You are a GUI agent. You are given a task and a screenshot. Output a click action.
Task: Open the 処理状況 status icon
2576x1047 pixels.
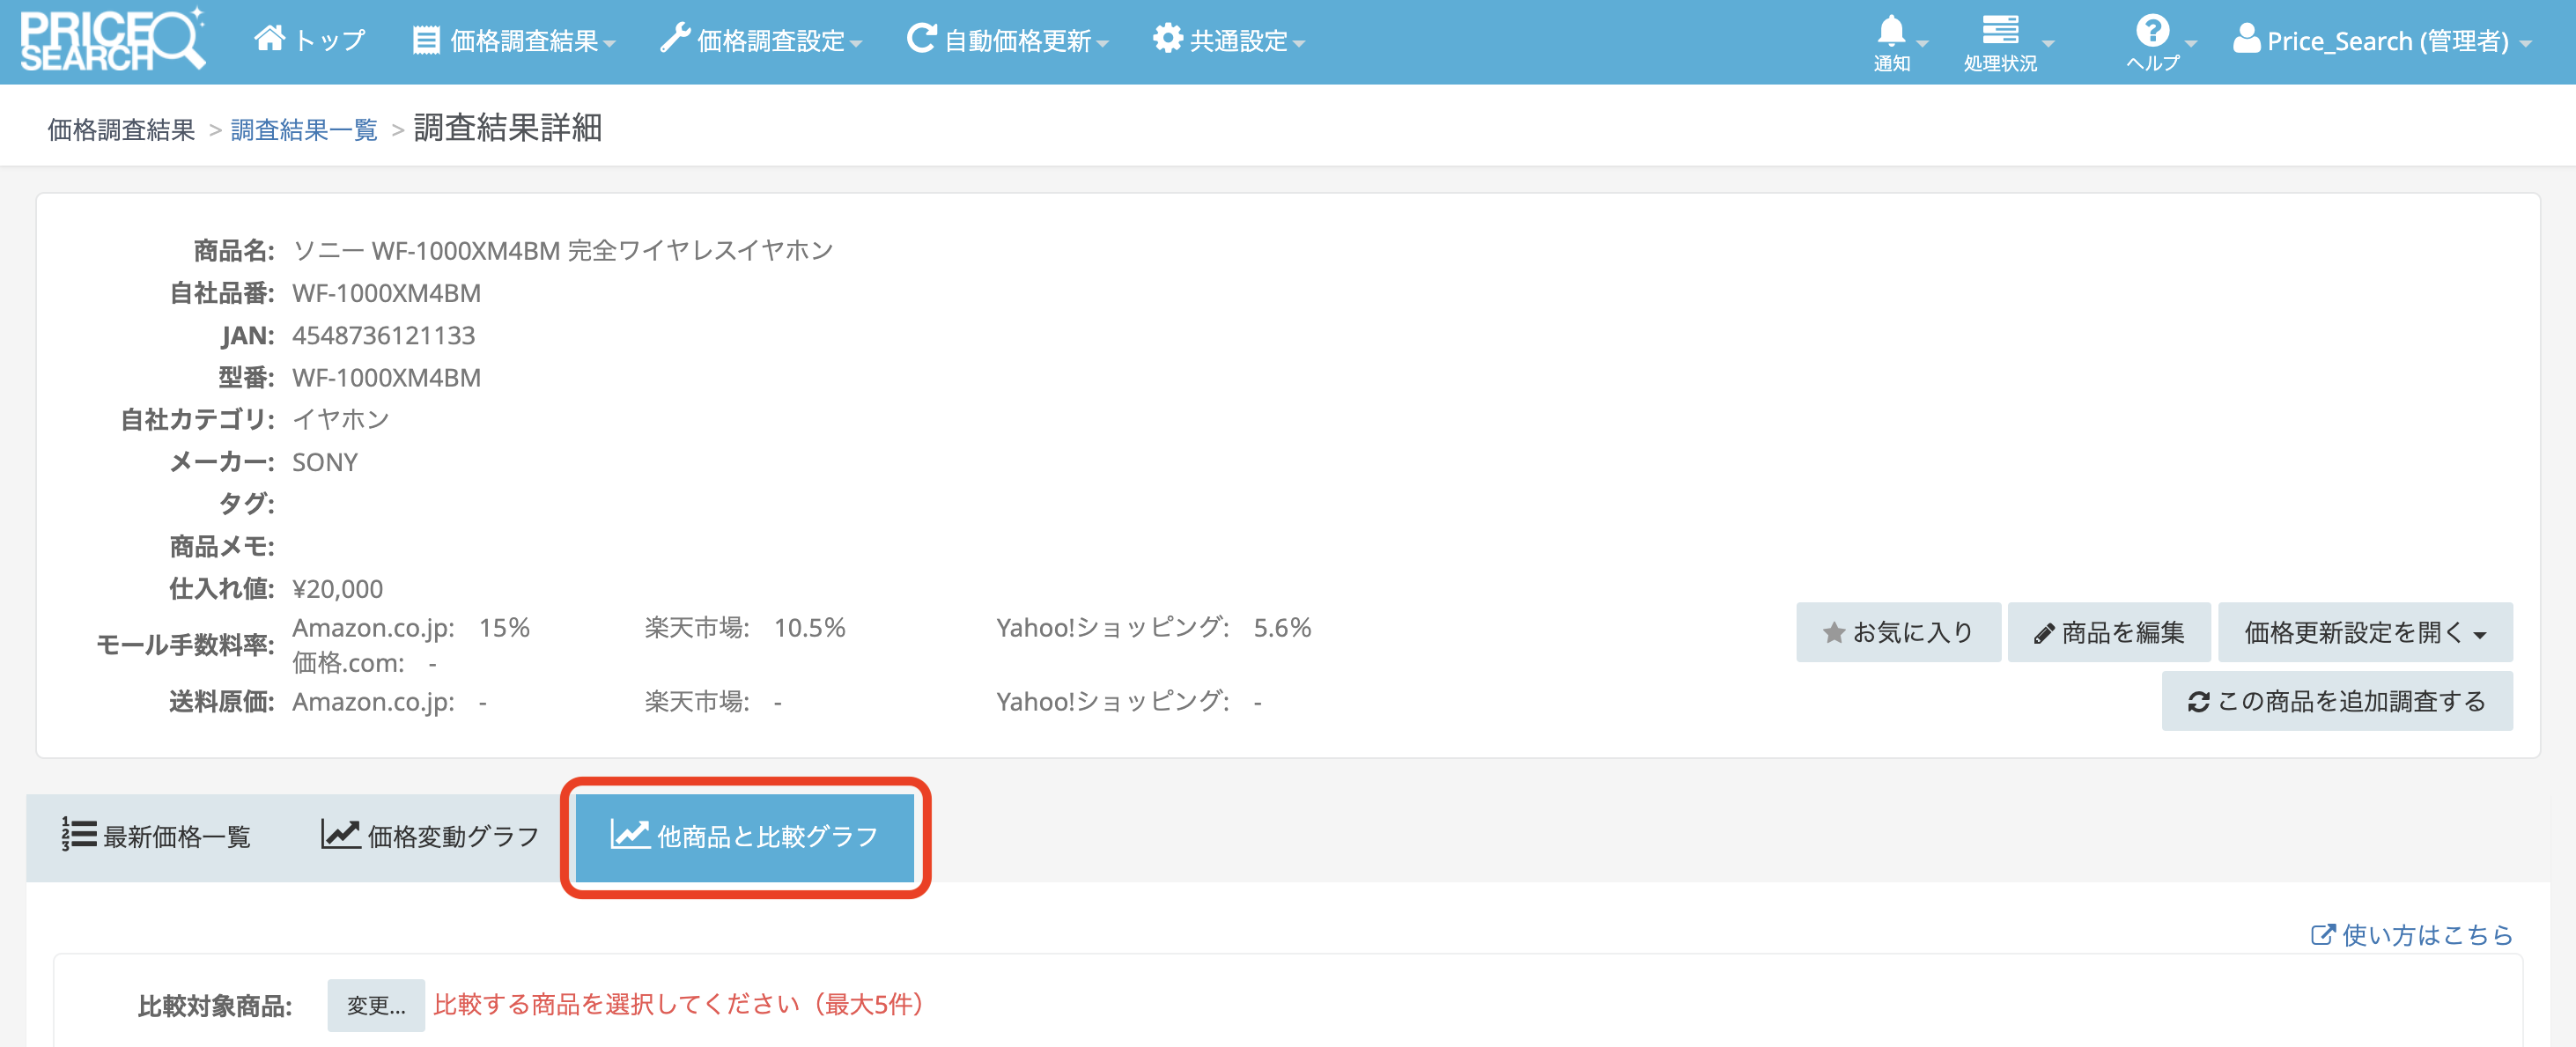pyautogui.click(x=2000, y=32)
